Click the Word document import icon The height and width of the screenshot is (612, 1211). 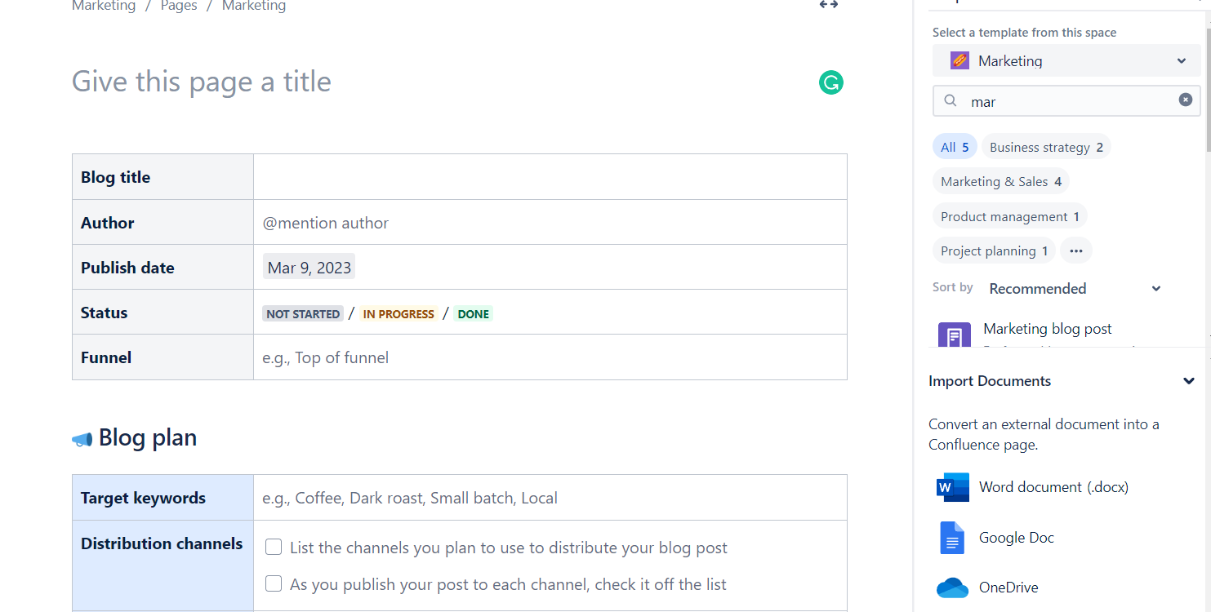[x=952, y=487]
